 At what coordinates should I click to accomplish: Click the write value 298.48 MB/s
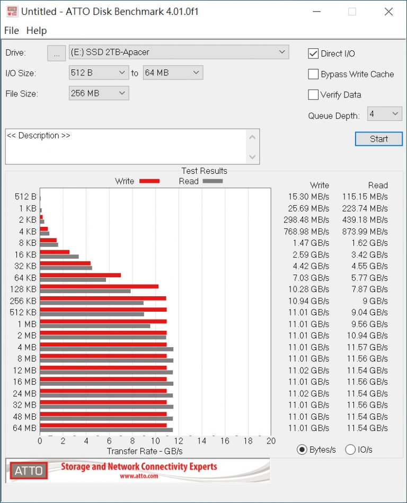coord(307,220)
